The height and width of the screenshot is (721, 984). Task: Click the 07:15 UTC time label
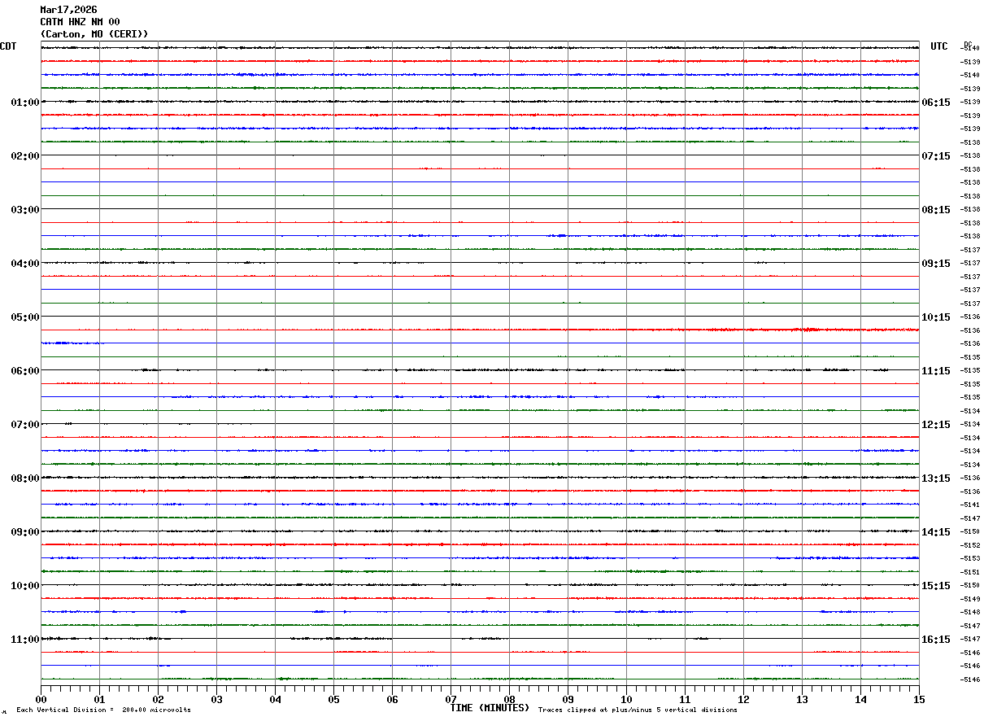[x=935, y=156]
